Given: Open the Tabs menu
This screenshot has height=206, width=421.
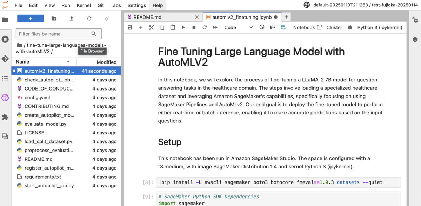Looking at the screenshot, I should tap(116, 5).
